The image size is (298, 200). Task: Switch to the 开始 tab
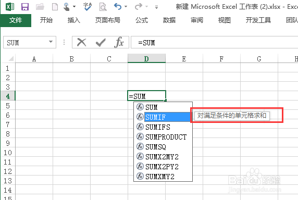(46, 20)
